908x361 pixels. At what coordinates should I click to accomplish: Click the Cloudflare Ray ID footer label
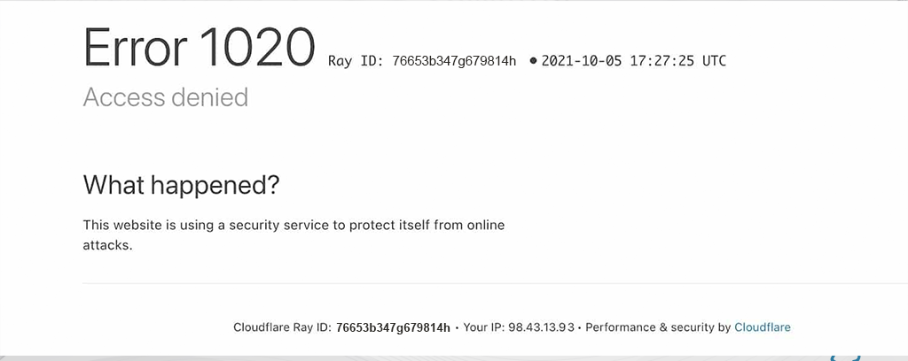point(282,327)
